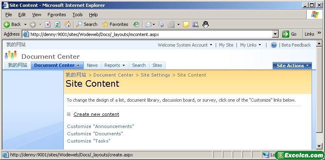
Task: Open the Forward history dropdown arrow
Action: (40, 25)
